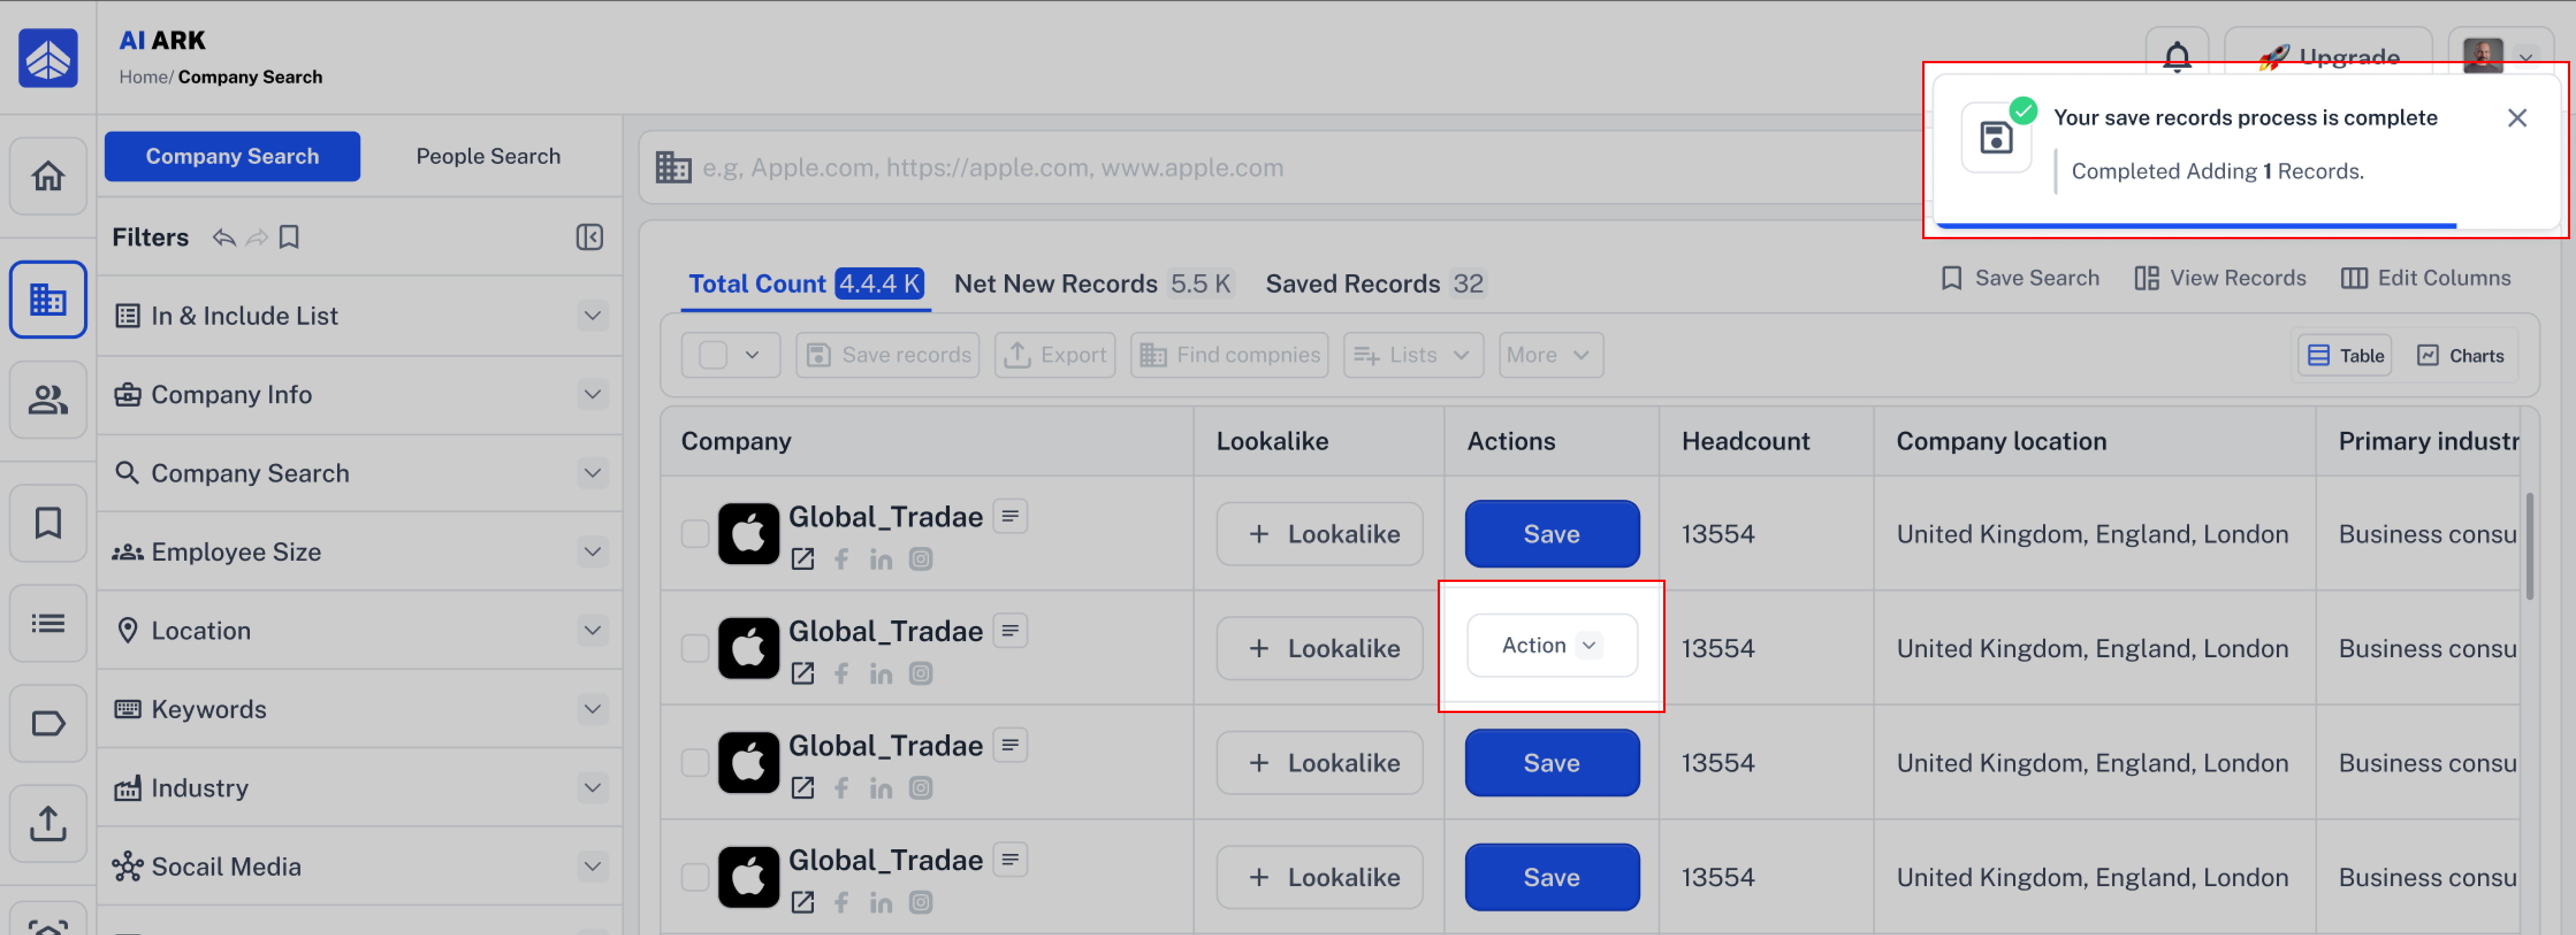Tick checkbox for fourth Global_Tradae row

click(695, 877)
